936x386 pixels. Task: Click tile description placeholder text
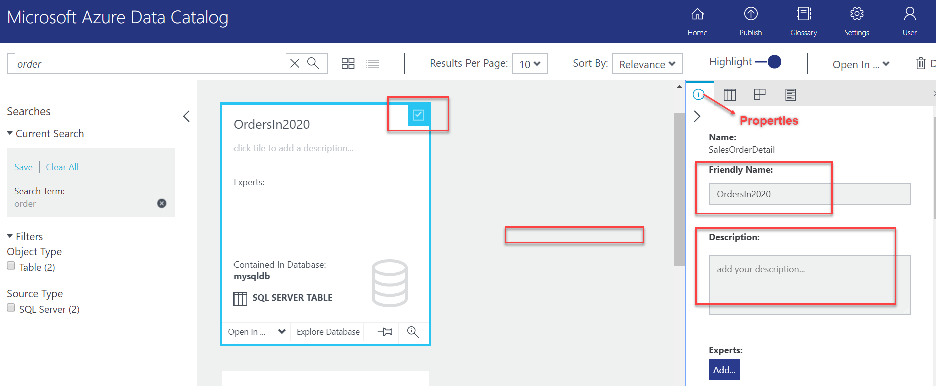(294, 148)
